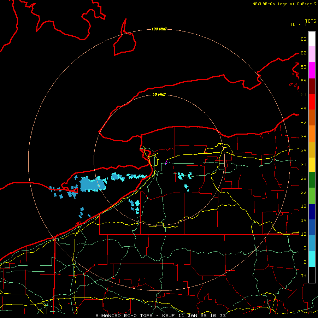
Task: Select the dark red legend swatch
Action: (x=312, y=86)
